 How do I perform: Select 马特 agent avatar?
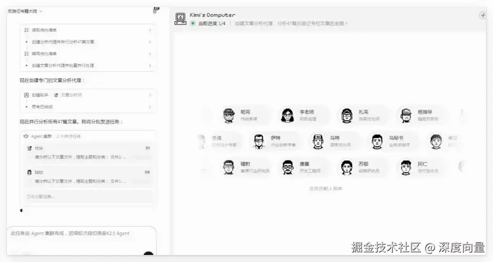coord(318,141)
